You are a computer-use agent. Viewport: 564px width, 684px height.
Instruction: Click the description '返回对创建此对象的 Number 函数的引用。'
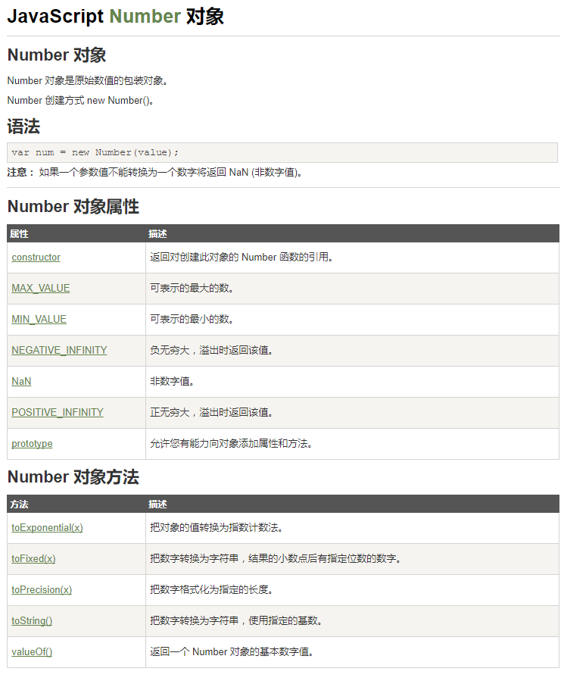tap(242, 258)
